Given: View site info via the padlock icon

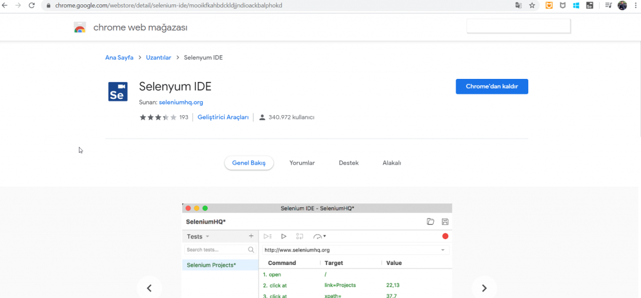Looking at the screenshot, I should (x=49, y=6).
